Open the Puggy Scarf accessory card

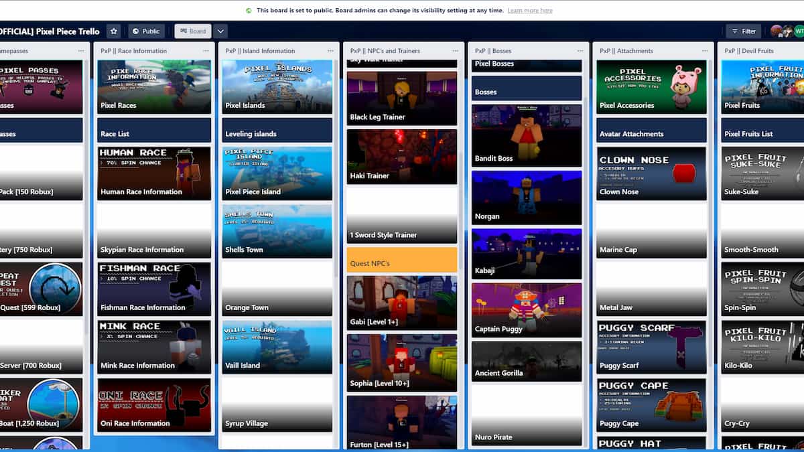tap(651, 347)
